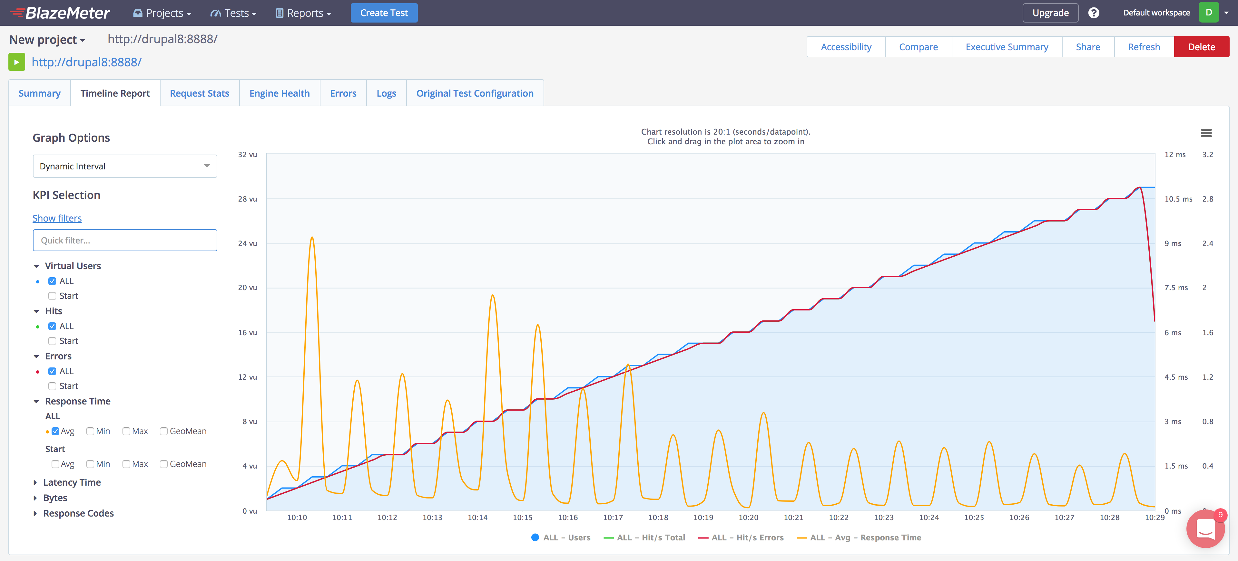
Task: Uncheck ALL under Virtual Users
Action: point(52,281)
